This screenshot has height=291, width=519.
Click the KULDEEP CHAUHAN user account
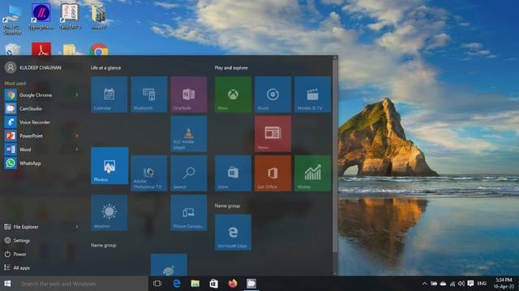33,68
